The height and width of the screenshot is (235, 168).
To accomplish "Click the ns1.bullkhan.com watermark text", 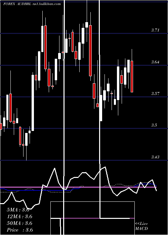I will [47, 4].
